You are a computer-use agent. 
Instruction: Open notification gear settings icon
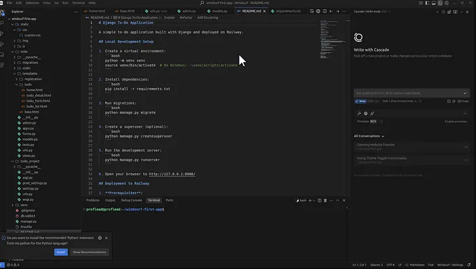(100, 238)
